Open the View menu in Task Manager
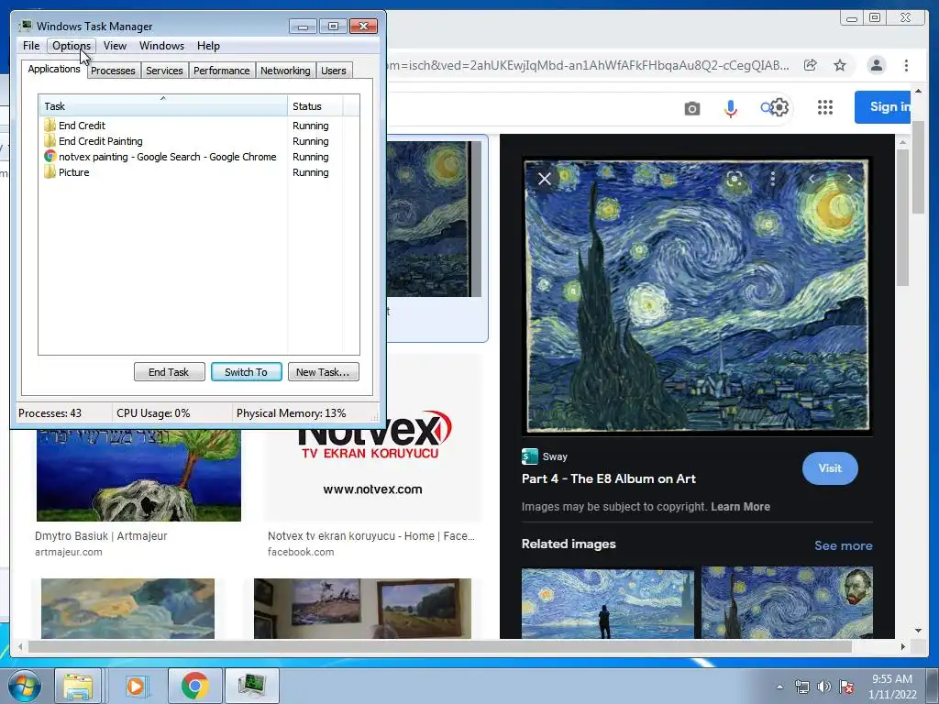The image size is (939, 704). 115,46
